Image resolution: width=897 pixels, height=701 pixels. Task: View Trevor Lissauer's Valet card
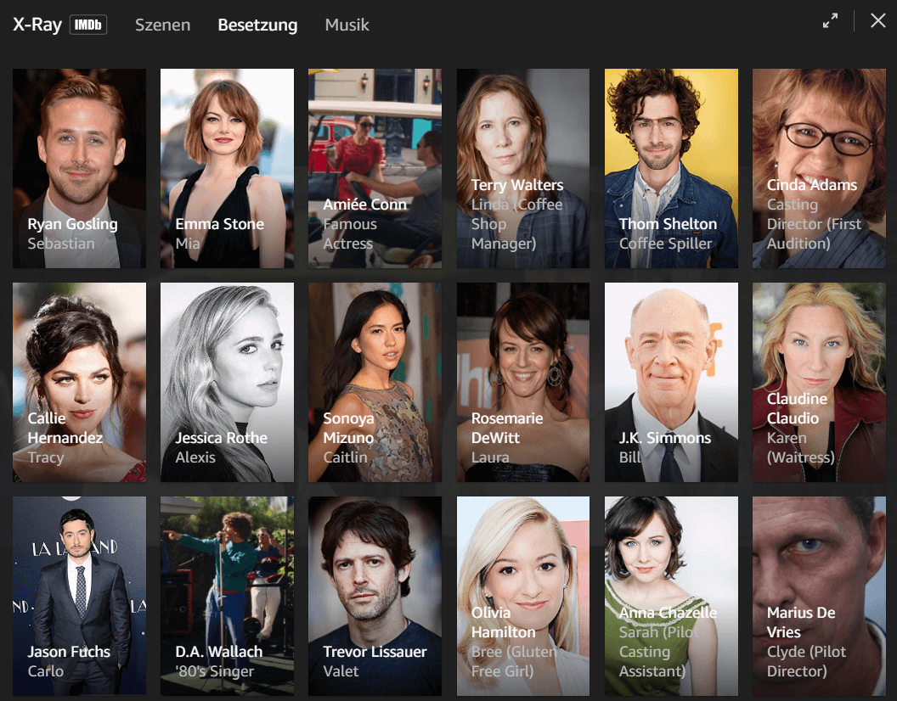click(x=375, y=596)
